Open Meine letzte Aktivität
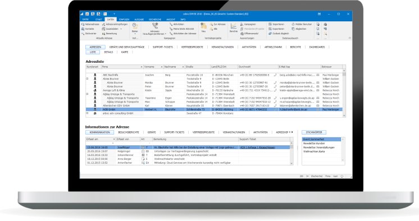Image resolution: width=419 pixels, height=221 pixels. click(182, 29)
